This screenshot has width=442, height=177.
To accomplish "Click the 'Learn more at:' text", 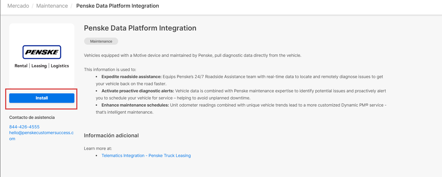I will [x=98, y=148].
